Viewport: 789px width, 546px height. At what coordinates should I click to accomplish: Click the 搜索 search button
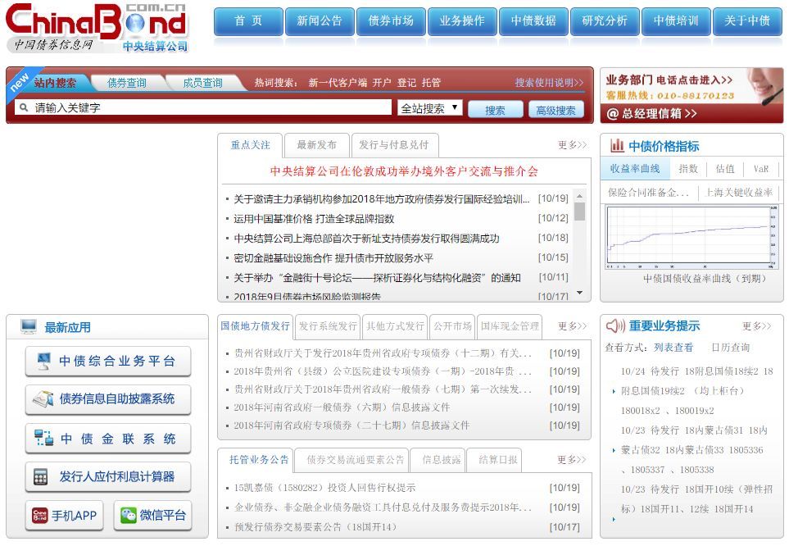pos(495,107)
